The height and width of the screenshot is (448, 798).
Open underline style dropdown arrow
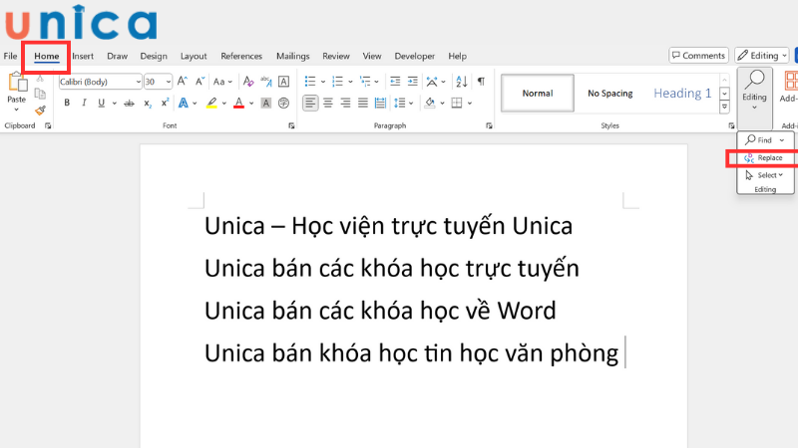[x=114, y=104]
